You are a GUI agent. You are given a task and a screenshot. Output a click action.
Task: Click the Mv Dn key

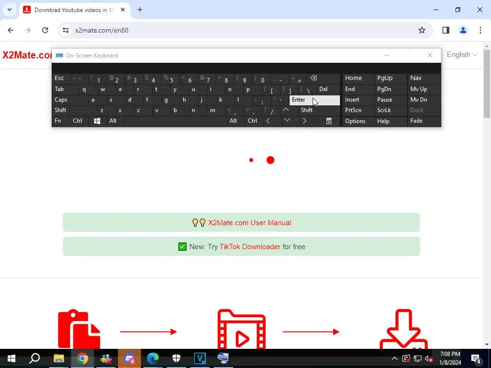click(424, 100)
